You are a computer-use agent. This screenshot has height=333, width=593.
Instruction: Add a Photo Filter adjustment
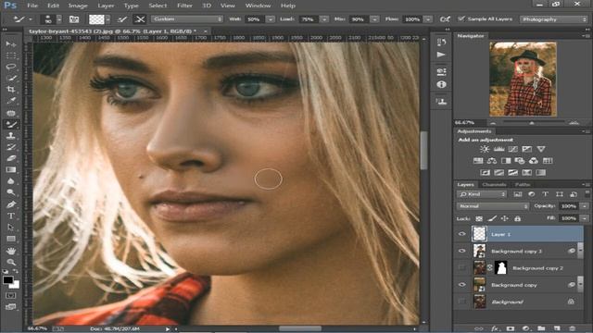(x=520, y=161)
